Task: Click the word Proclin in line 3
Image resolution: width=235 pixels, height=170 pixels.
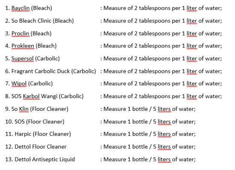Action: coord(20,33)
